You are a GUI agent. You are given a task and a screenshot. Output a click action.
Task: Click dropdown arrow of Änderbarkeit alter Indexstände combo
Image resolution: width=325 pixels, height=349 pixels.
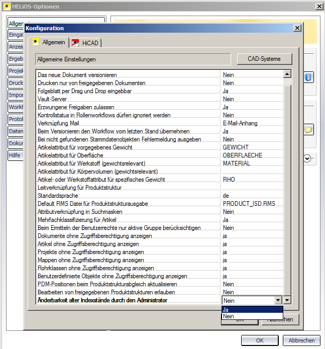(x=278, y=300)
